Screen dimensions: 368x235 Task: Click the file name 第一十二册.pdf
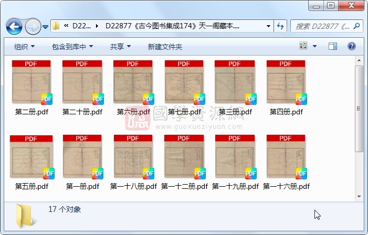184,186
